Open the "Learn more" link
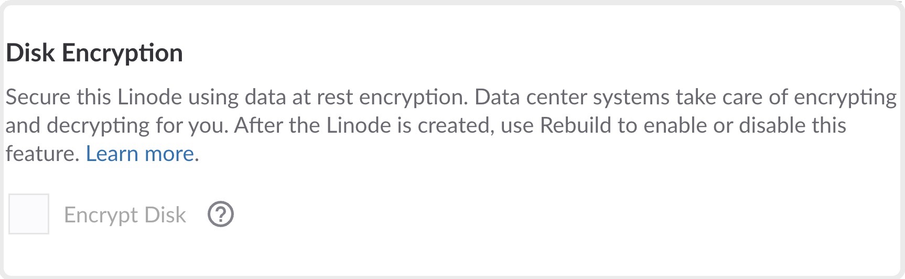905x279 pixels. coord(140,154)
